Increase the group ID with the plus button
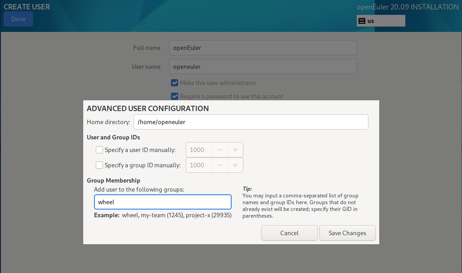The width and height of the screenshot is (462, 273). [x=235, y=165]
